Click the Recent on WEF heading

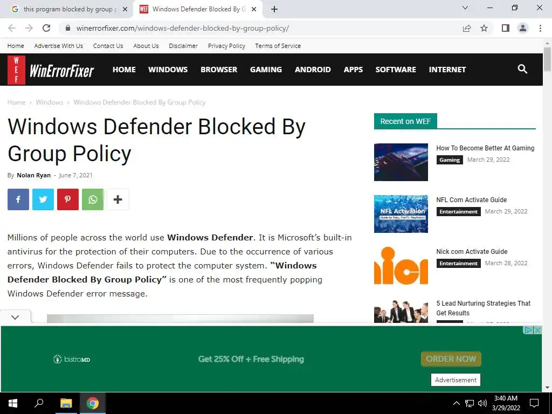(405, 121)
